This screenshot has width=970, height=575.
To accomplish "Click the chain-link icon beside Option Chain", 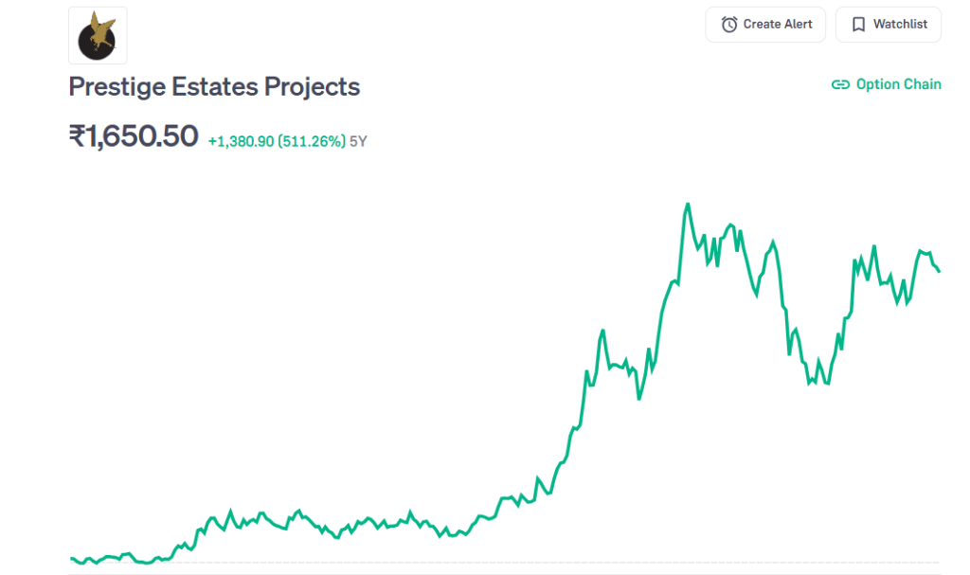I will [x=840, y=84].
